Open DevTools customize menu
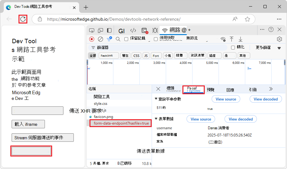Screen dimensions: 287x169 262,29
